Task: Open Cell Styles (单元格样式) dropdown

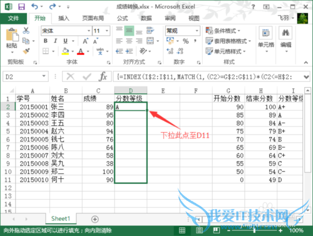Action: click(225, 51)
